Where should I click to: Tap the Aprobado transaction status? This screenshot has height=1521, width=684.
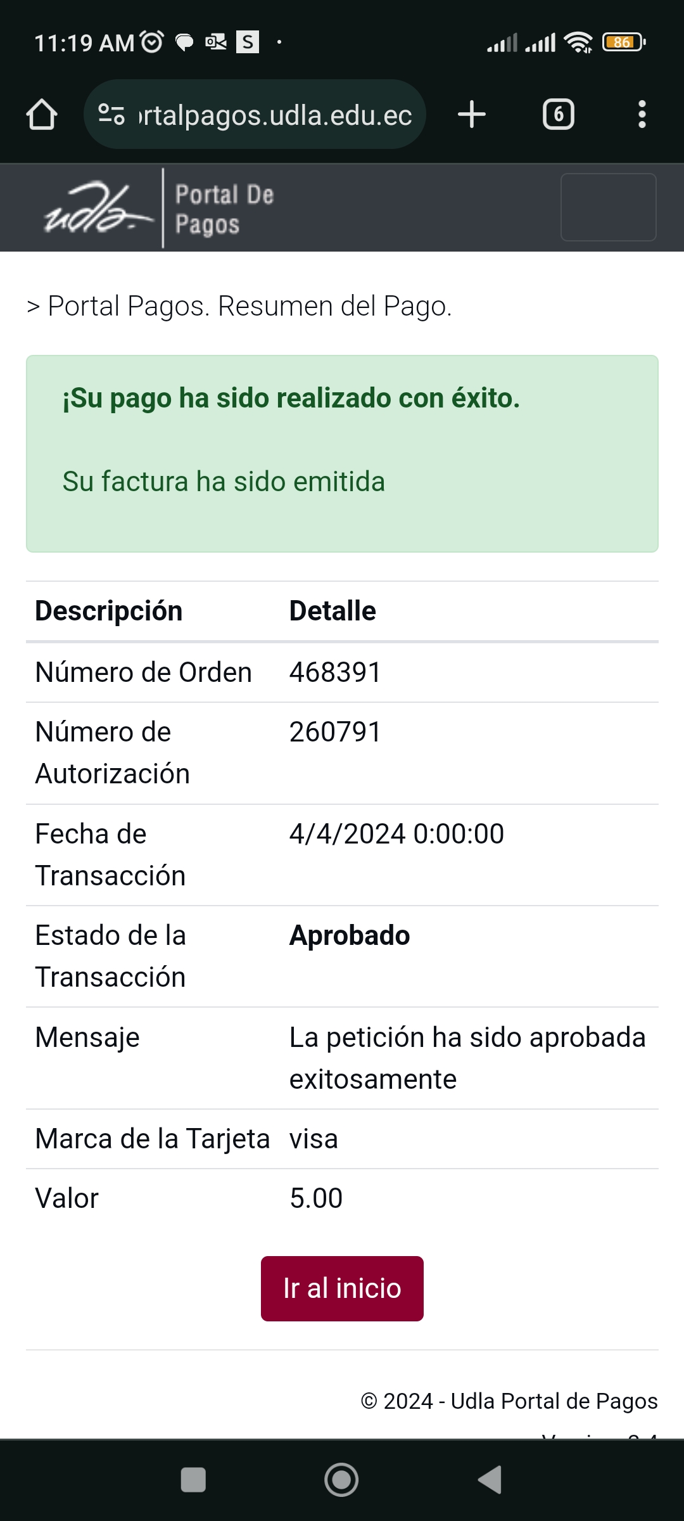click(x=350, y=935)
